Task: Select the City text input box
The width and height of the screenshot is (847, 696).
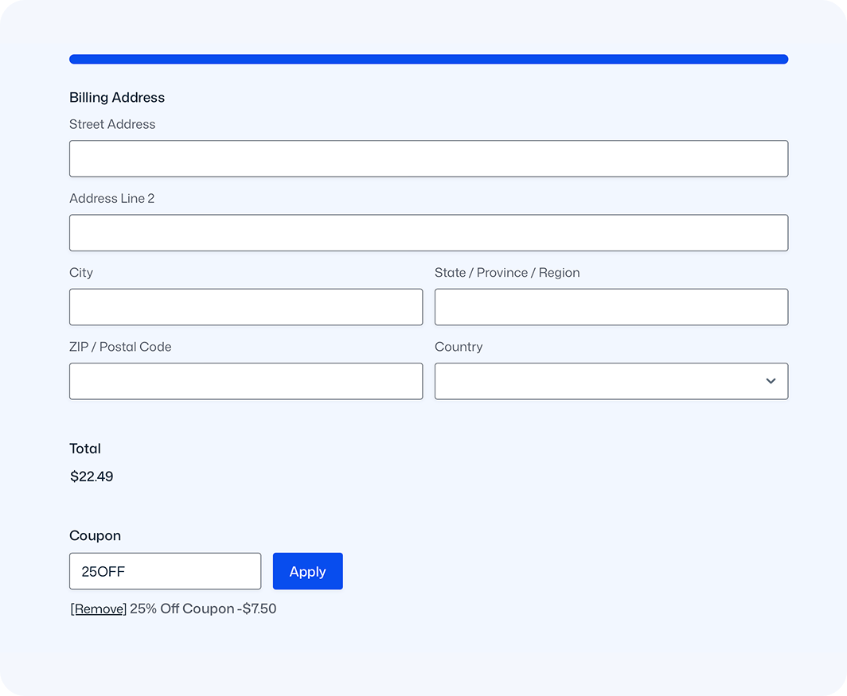Action: [246, 307]
